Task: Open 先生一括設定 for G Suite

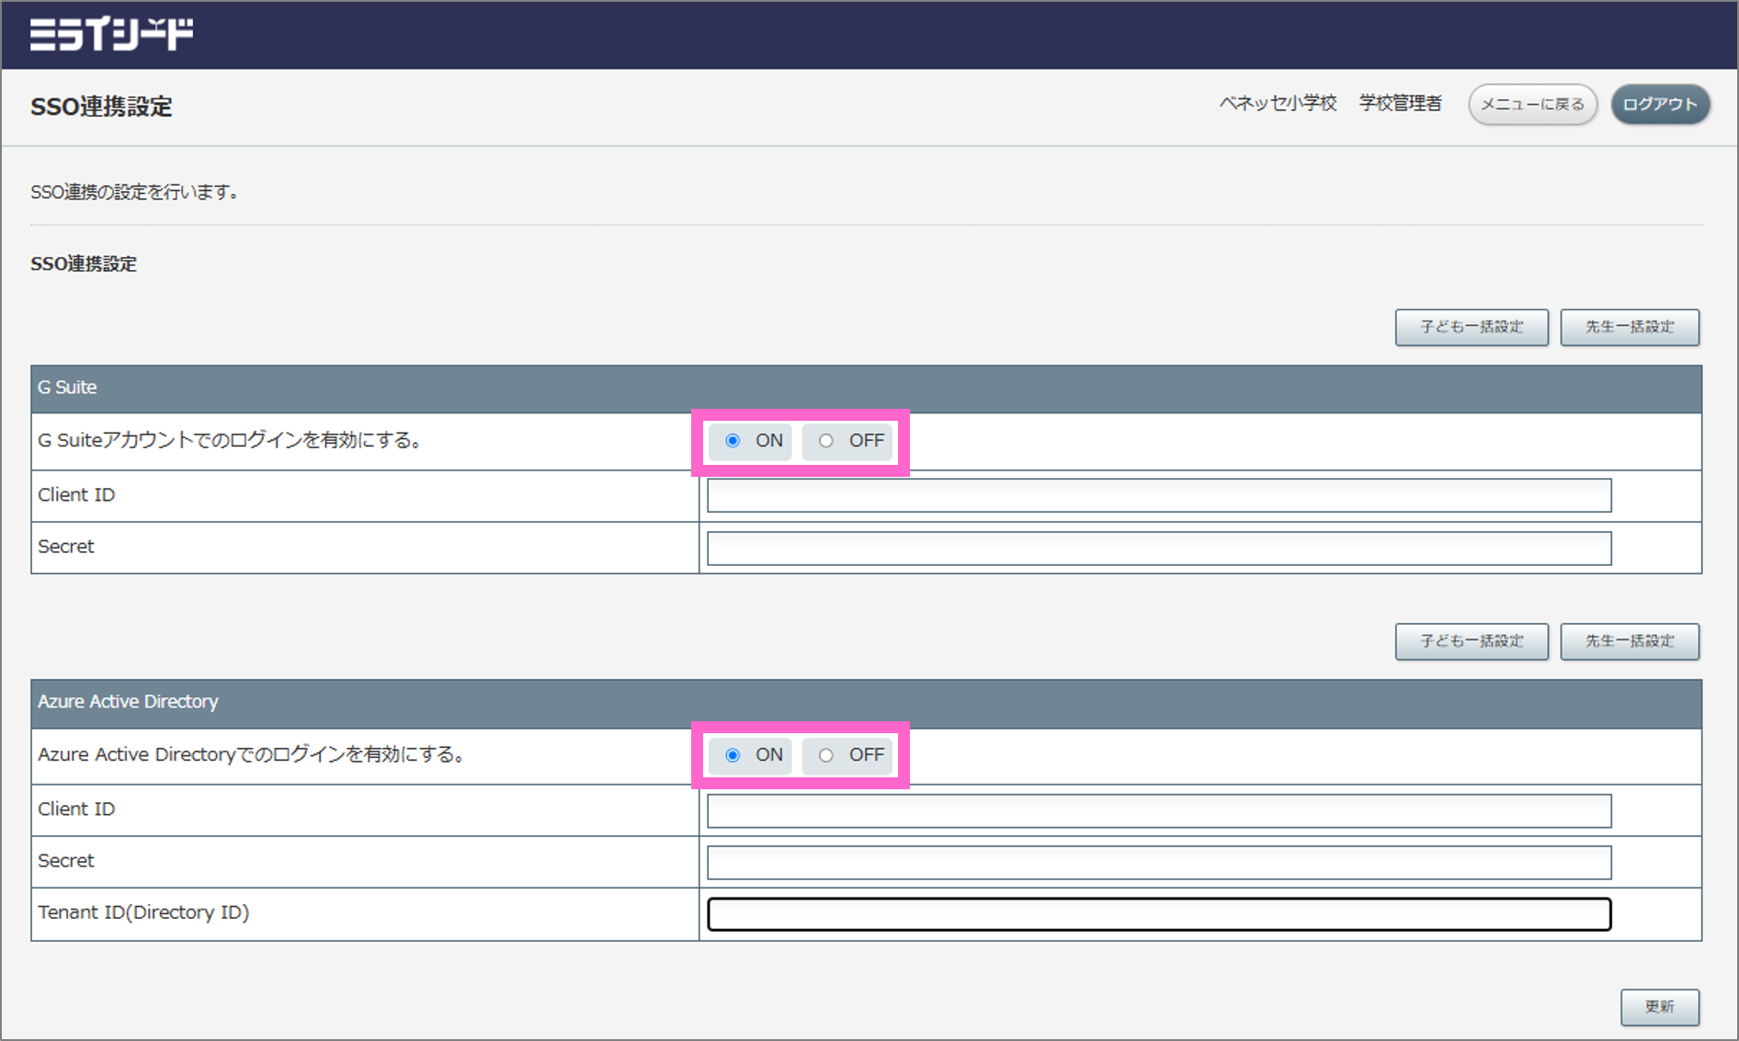Action: tap(1630, 327)
